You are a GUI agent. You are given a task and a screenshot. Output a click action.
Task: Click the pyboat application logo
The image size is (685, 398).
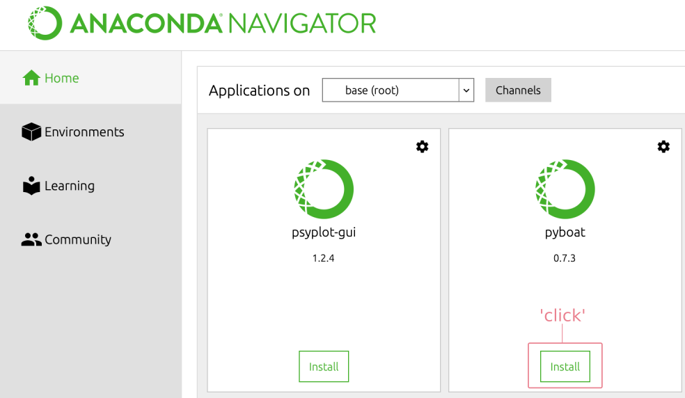pos(565,189)
